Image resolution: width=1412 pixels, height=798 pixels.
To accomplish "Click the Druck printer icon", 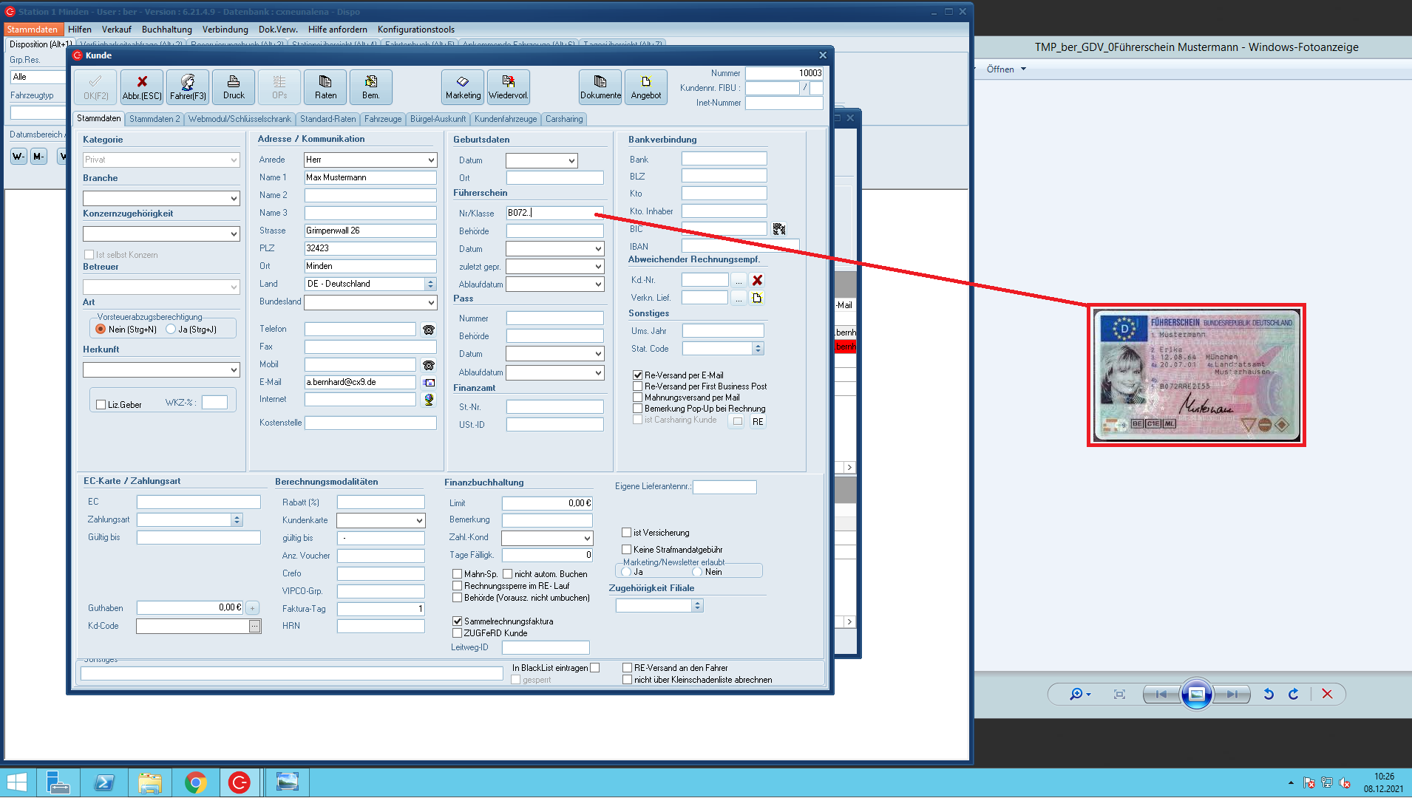I will [234, 86].
